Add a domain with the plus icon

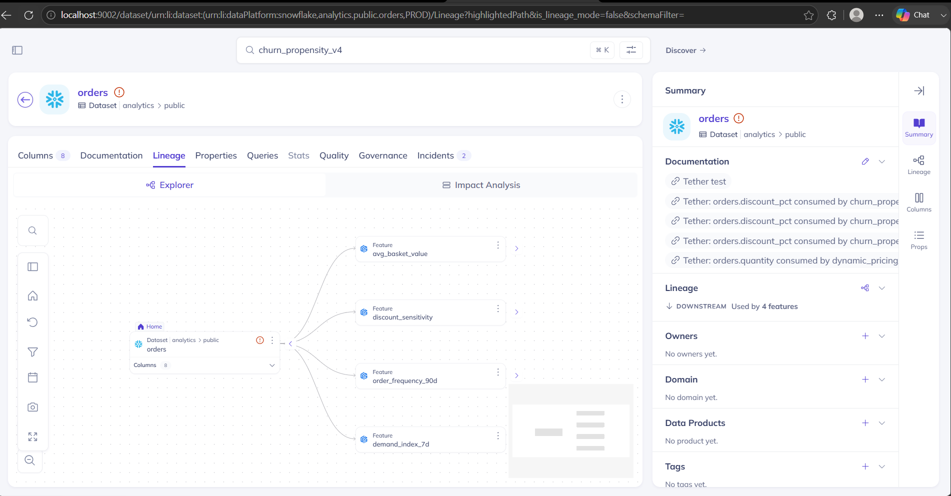865,379
